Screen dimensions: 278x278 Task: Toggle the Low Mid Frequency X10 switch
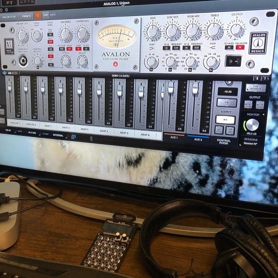176,48
